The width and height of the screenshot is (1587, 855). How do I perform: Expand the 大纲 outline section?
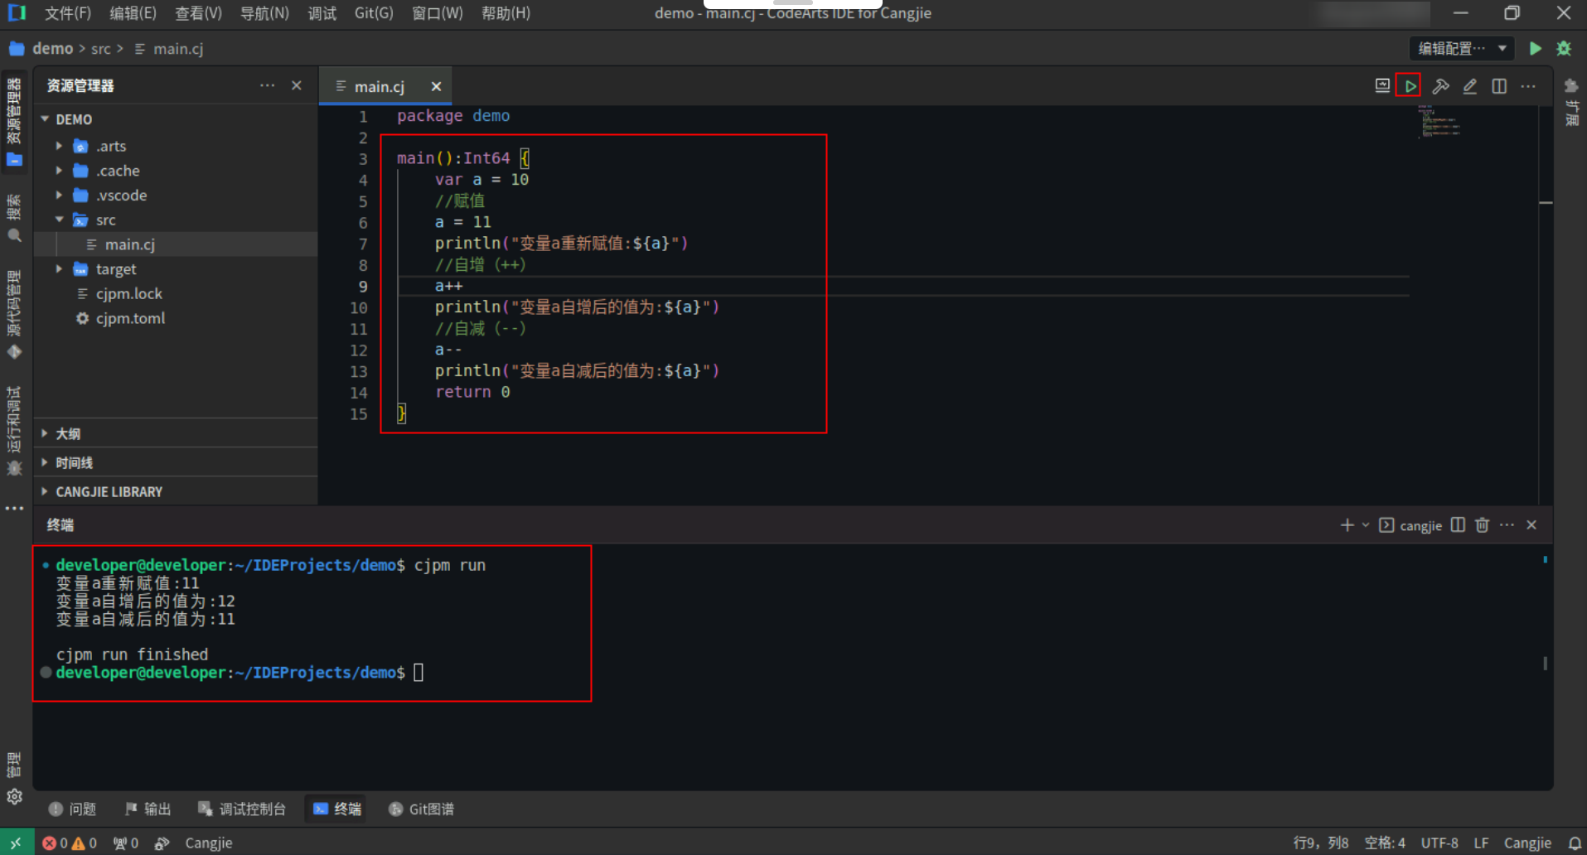pyautogui.click(x=176, y=433)
